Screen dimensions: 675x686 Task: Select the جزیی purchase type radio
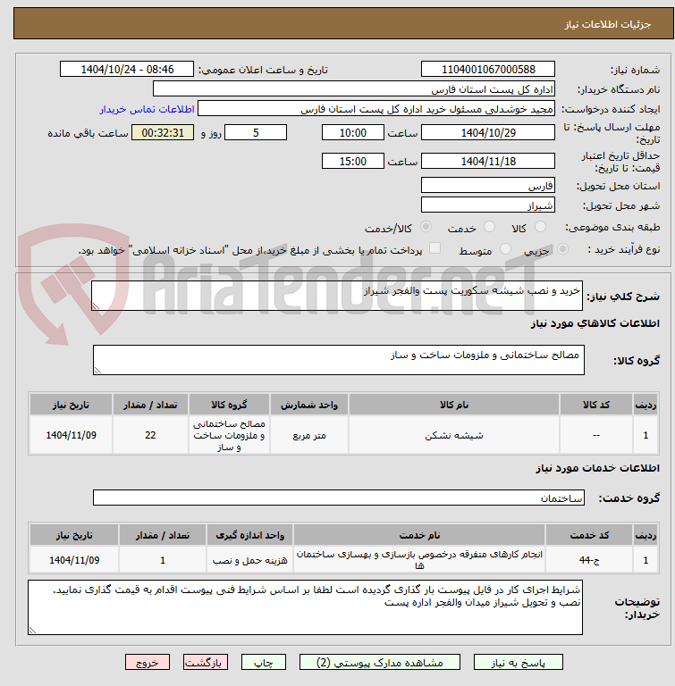pos(563,249)
